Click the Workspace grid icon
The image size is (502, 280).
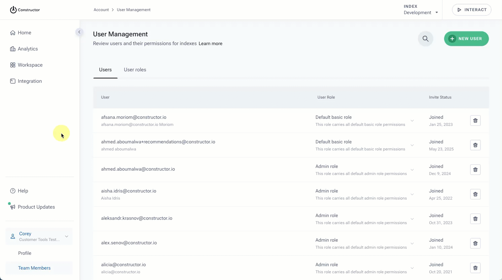(13, 65)
